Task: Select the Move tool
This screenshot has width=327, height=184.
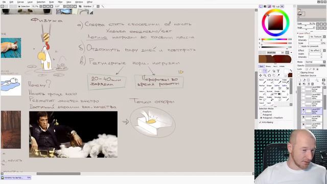Action: pyautogui.click(x=261, y=76)
